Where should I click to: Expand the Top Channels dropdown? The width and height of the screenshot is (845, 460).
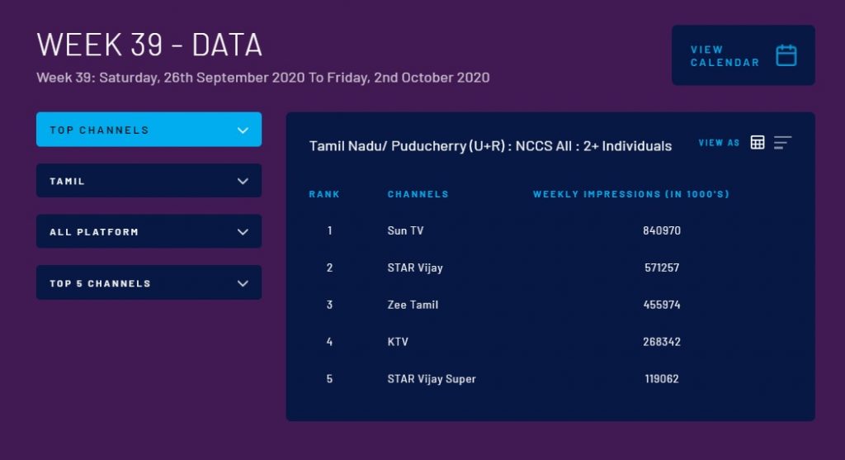[x=149, y=130]
